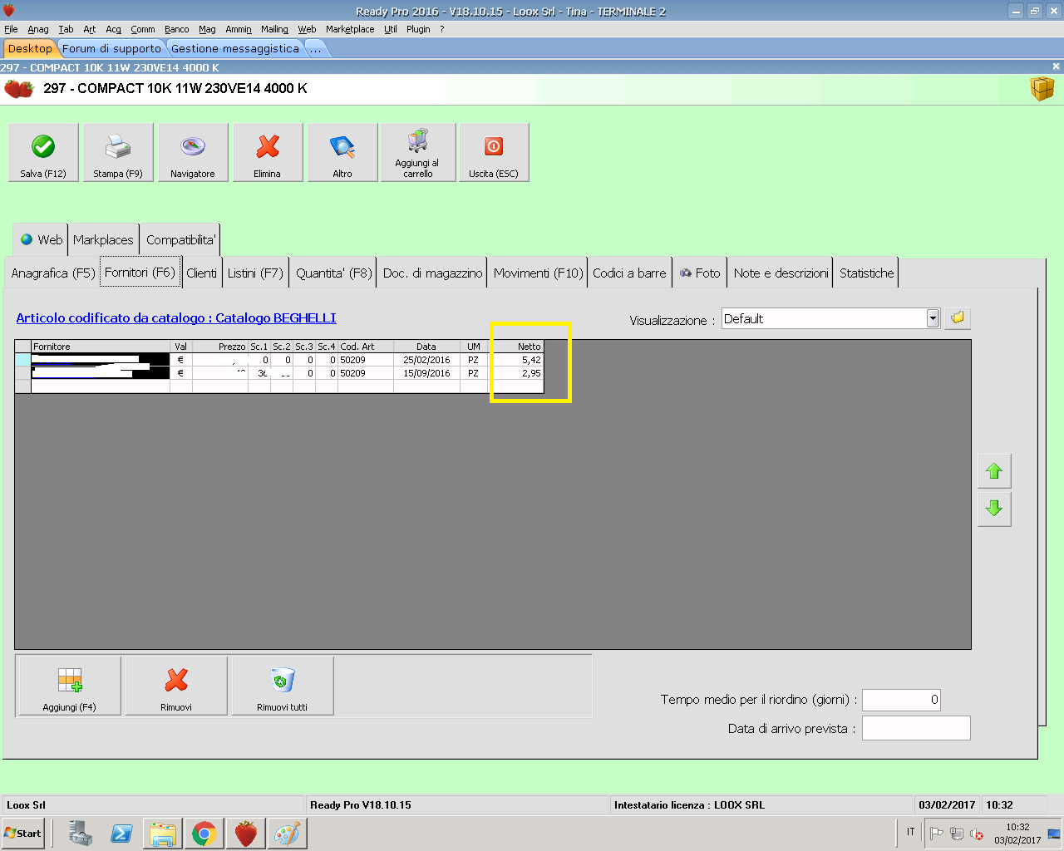Open Paint from the taskbar
Screen dimensions: 1064x851
[287, 834]
